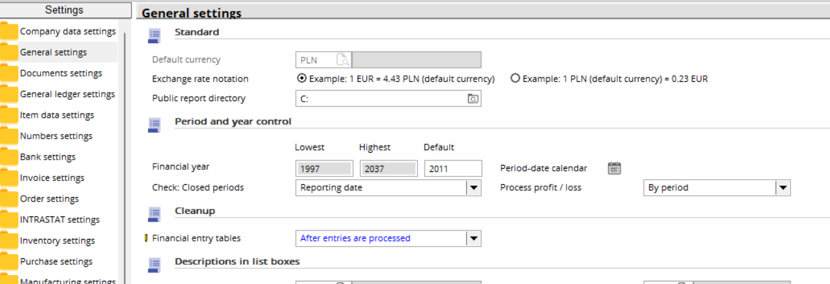Click the Period and year control section icon
The image size is (830, 284).
pos(154,125)
